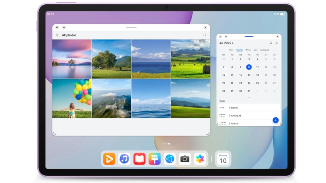This screenshot has height=183, width=326.
Task: Collapse calendar grid using handle below dates
Action: pyautogui.click(x=249, y=97)
